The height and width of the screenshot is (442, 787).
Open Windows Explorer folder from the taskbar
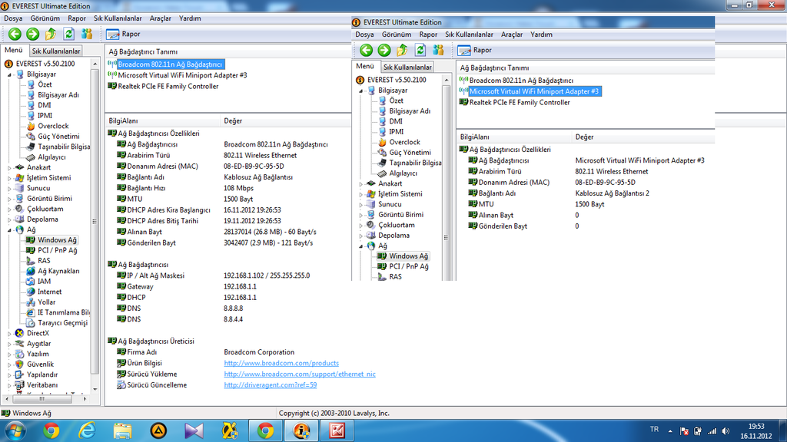click(122, 431)
